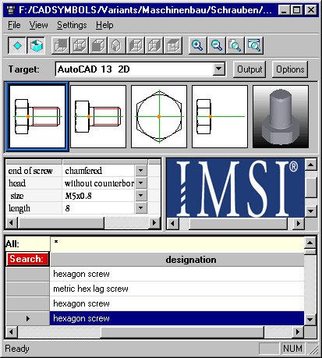Screen dimensions: 322x358
Task: Click left arrow of property table scrollbar
Action: click(x=12, y=223)
